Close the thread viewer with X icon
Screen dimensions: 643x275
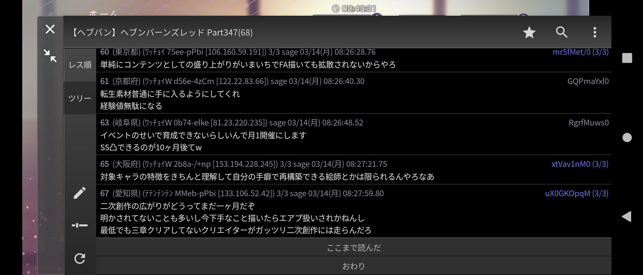click(x=50, y=29)
